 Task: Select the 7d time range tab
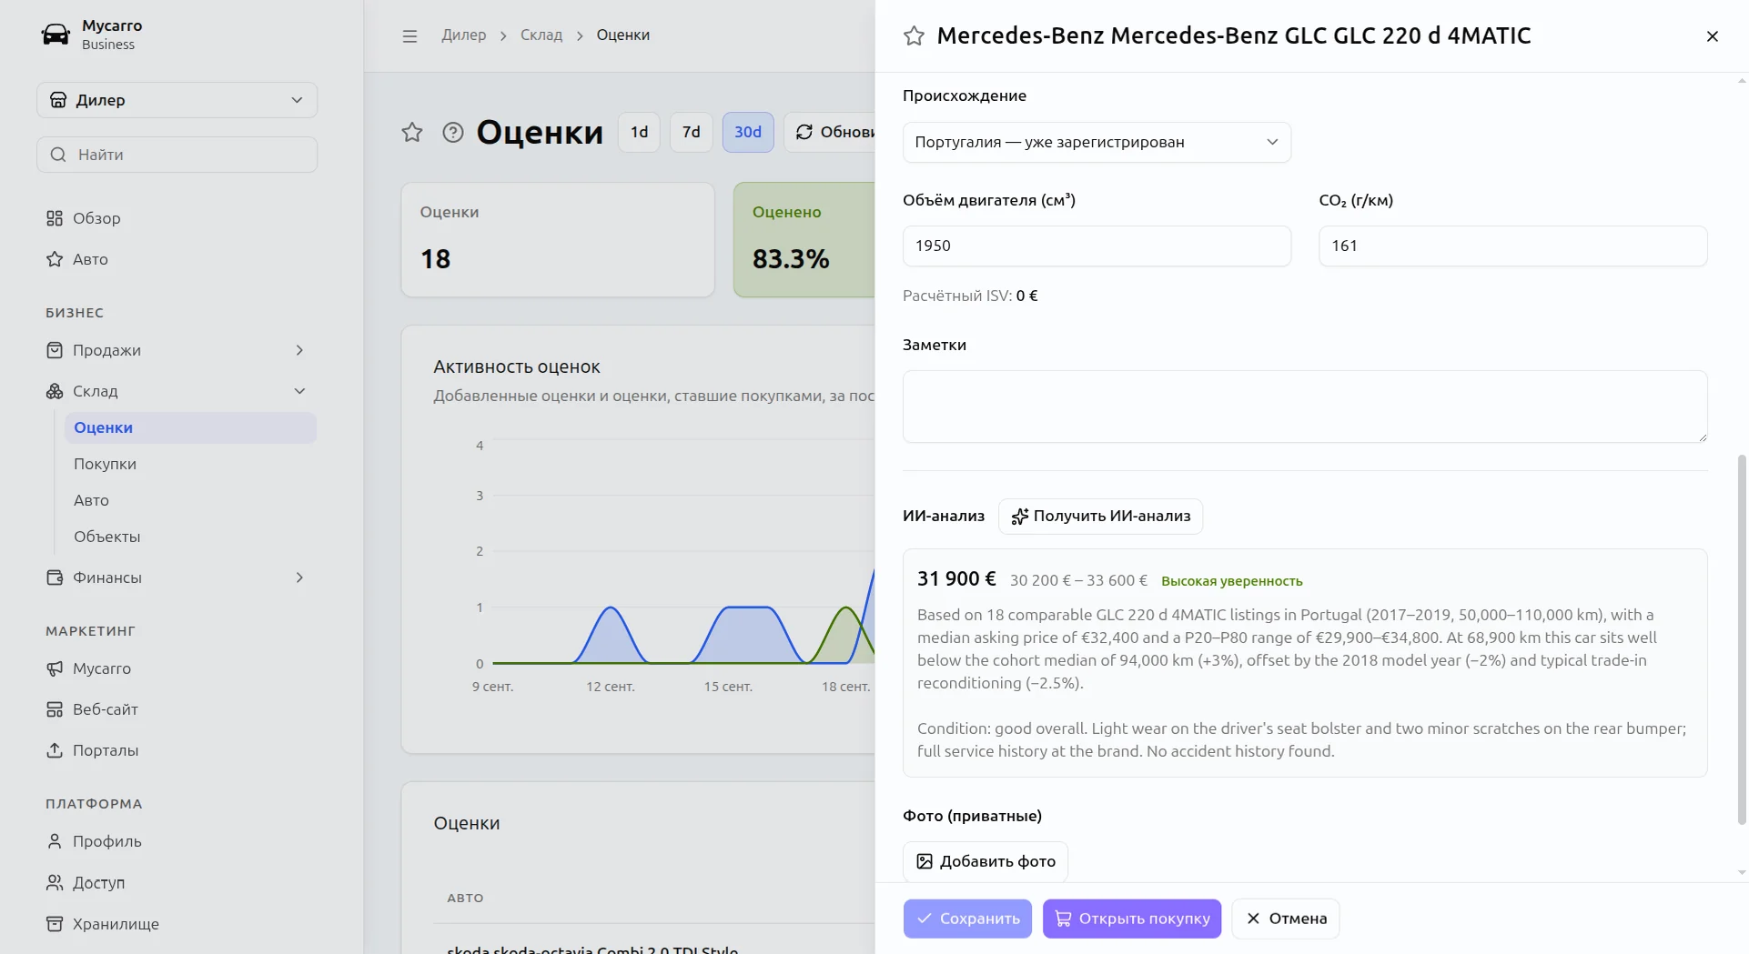(692, 133)
